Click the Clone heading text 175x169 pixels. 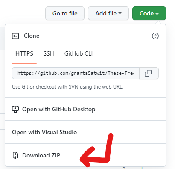point(32,36)
